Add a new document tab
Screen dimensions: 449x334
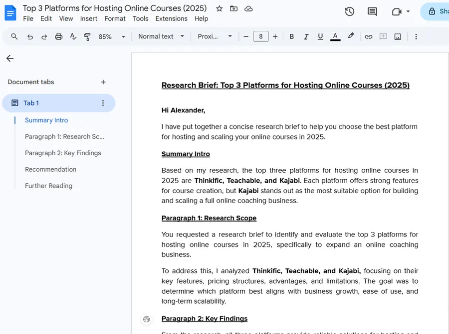click(x=103, y=82)
